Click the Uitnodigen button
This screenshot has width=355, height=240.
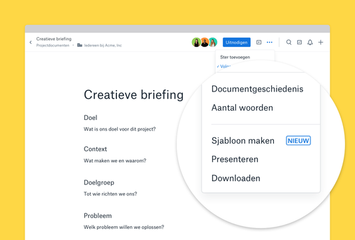237,42
